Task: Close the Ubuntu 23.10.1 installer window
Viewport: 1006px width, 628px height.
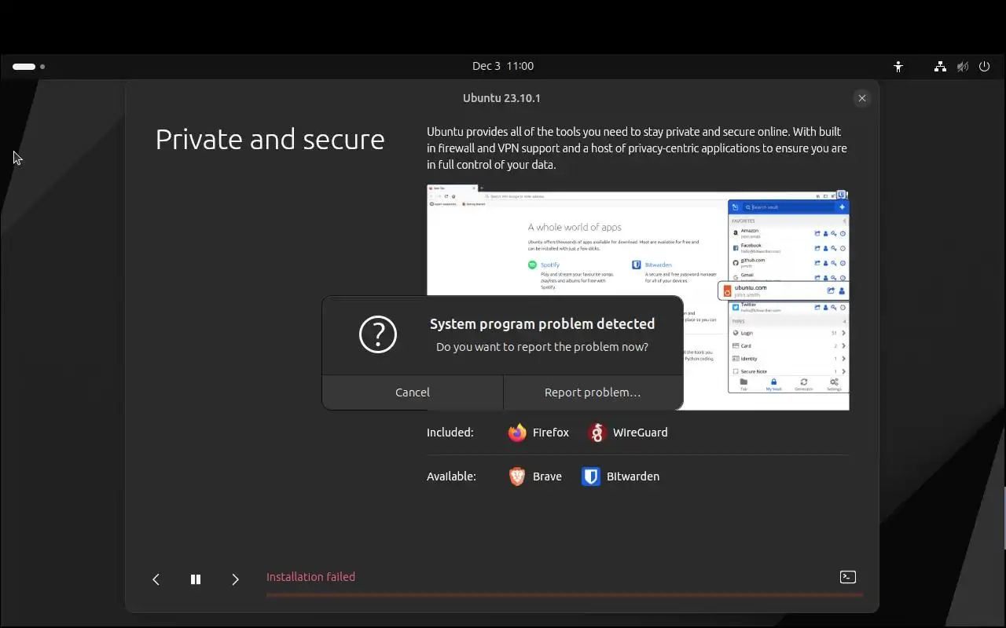Action: click(862, 98)
